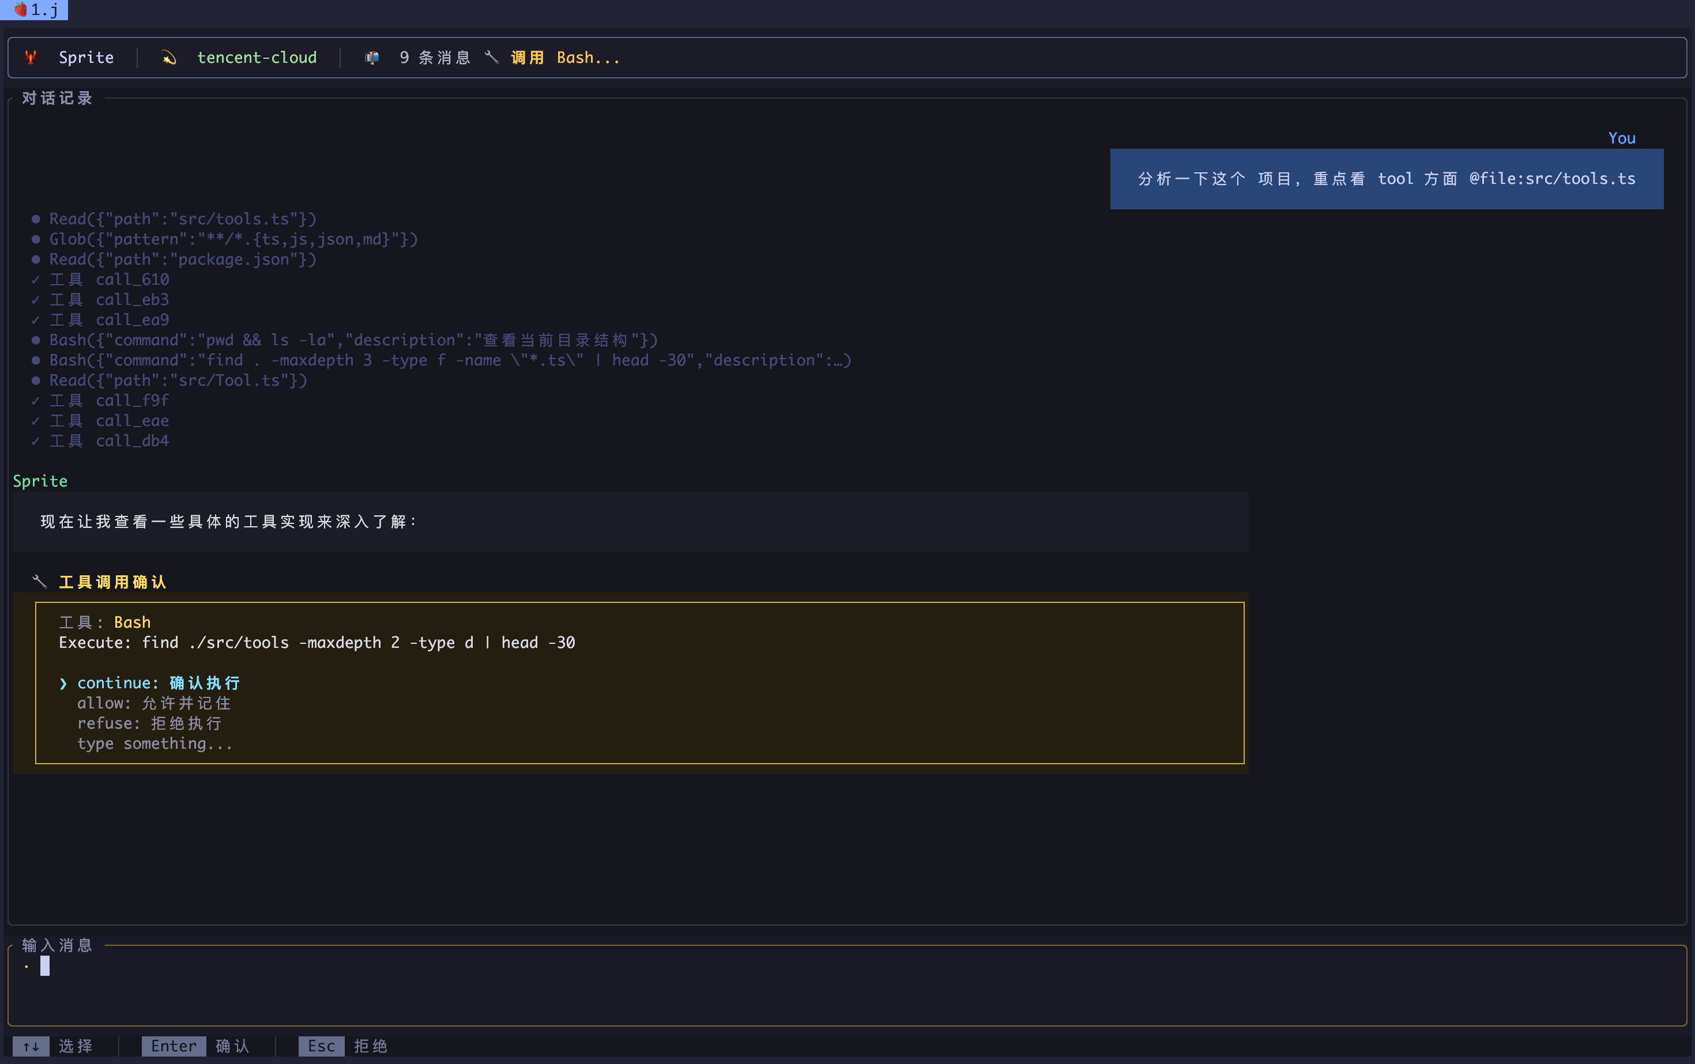Click the wrench icon next to 调用 Bash
Viewport: 1695px width, 1064px height.
click(x=491, y=58)
